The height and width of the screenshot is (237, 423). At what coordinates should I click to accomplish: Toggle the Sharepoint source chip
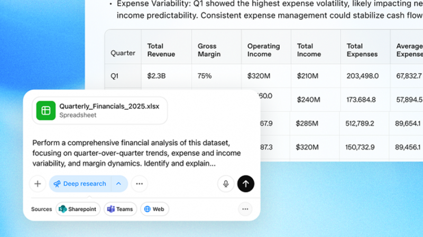click(78, 209)
